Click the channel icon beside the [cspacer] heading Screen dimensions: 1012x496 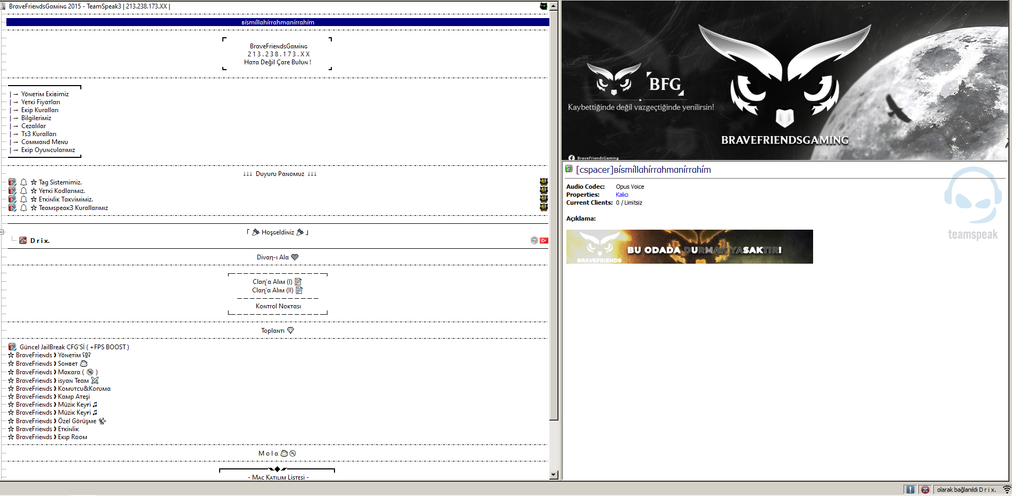[x=569, y=169]
